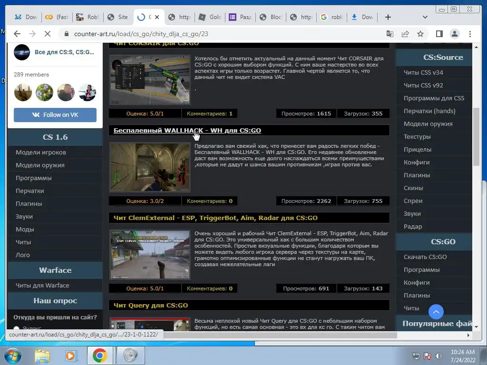Open Комментариев: 1 for CORSAIR
Screen dimensions: 487x365
(x=209, y=114)
